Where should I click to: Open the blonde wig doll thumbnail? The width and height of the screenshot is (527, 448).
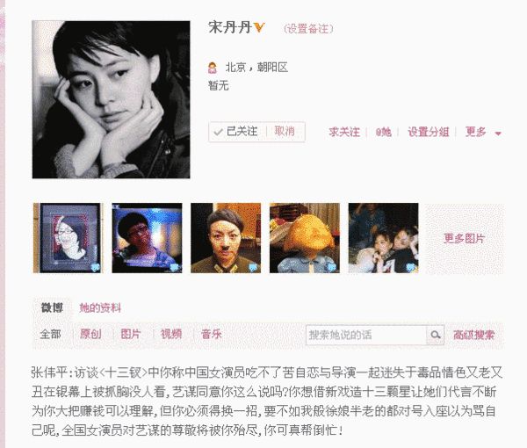pyautogui.click(x=305, y=238)
